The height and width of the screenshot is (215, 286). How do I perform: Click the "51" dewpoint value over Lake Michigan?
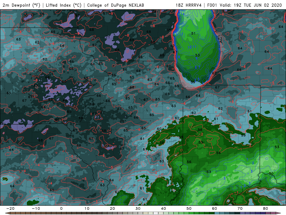tap(193, 33)
